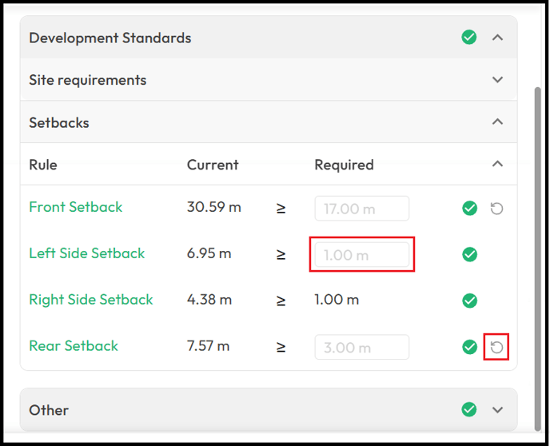This screenshot has height=446, width=550.
Task: Open the Right Side Setback rule link
Action: point(91,300)
